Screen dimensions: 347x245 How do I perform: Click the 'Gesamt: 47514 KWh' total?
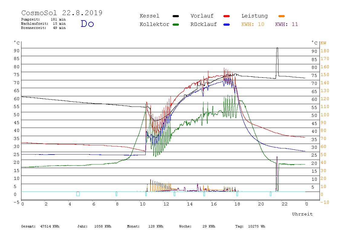[40, 226]
